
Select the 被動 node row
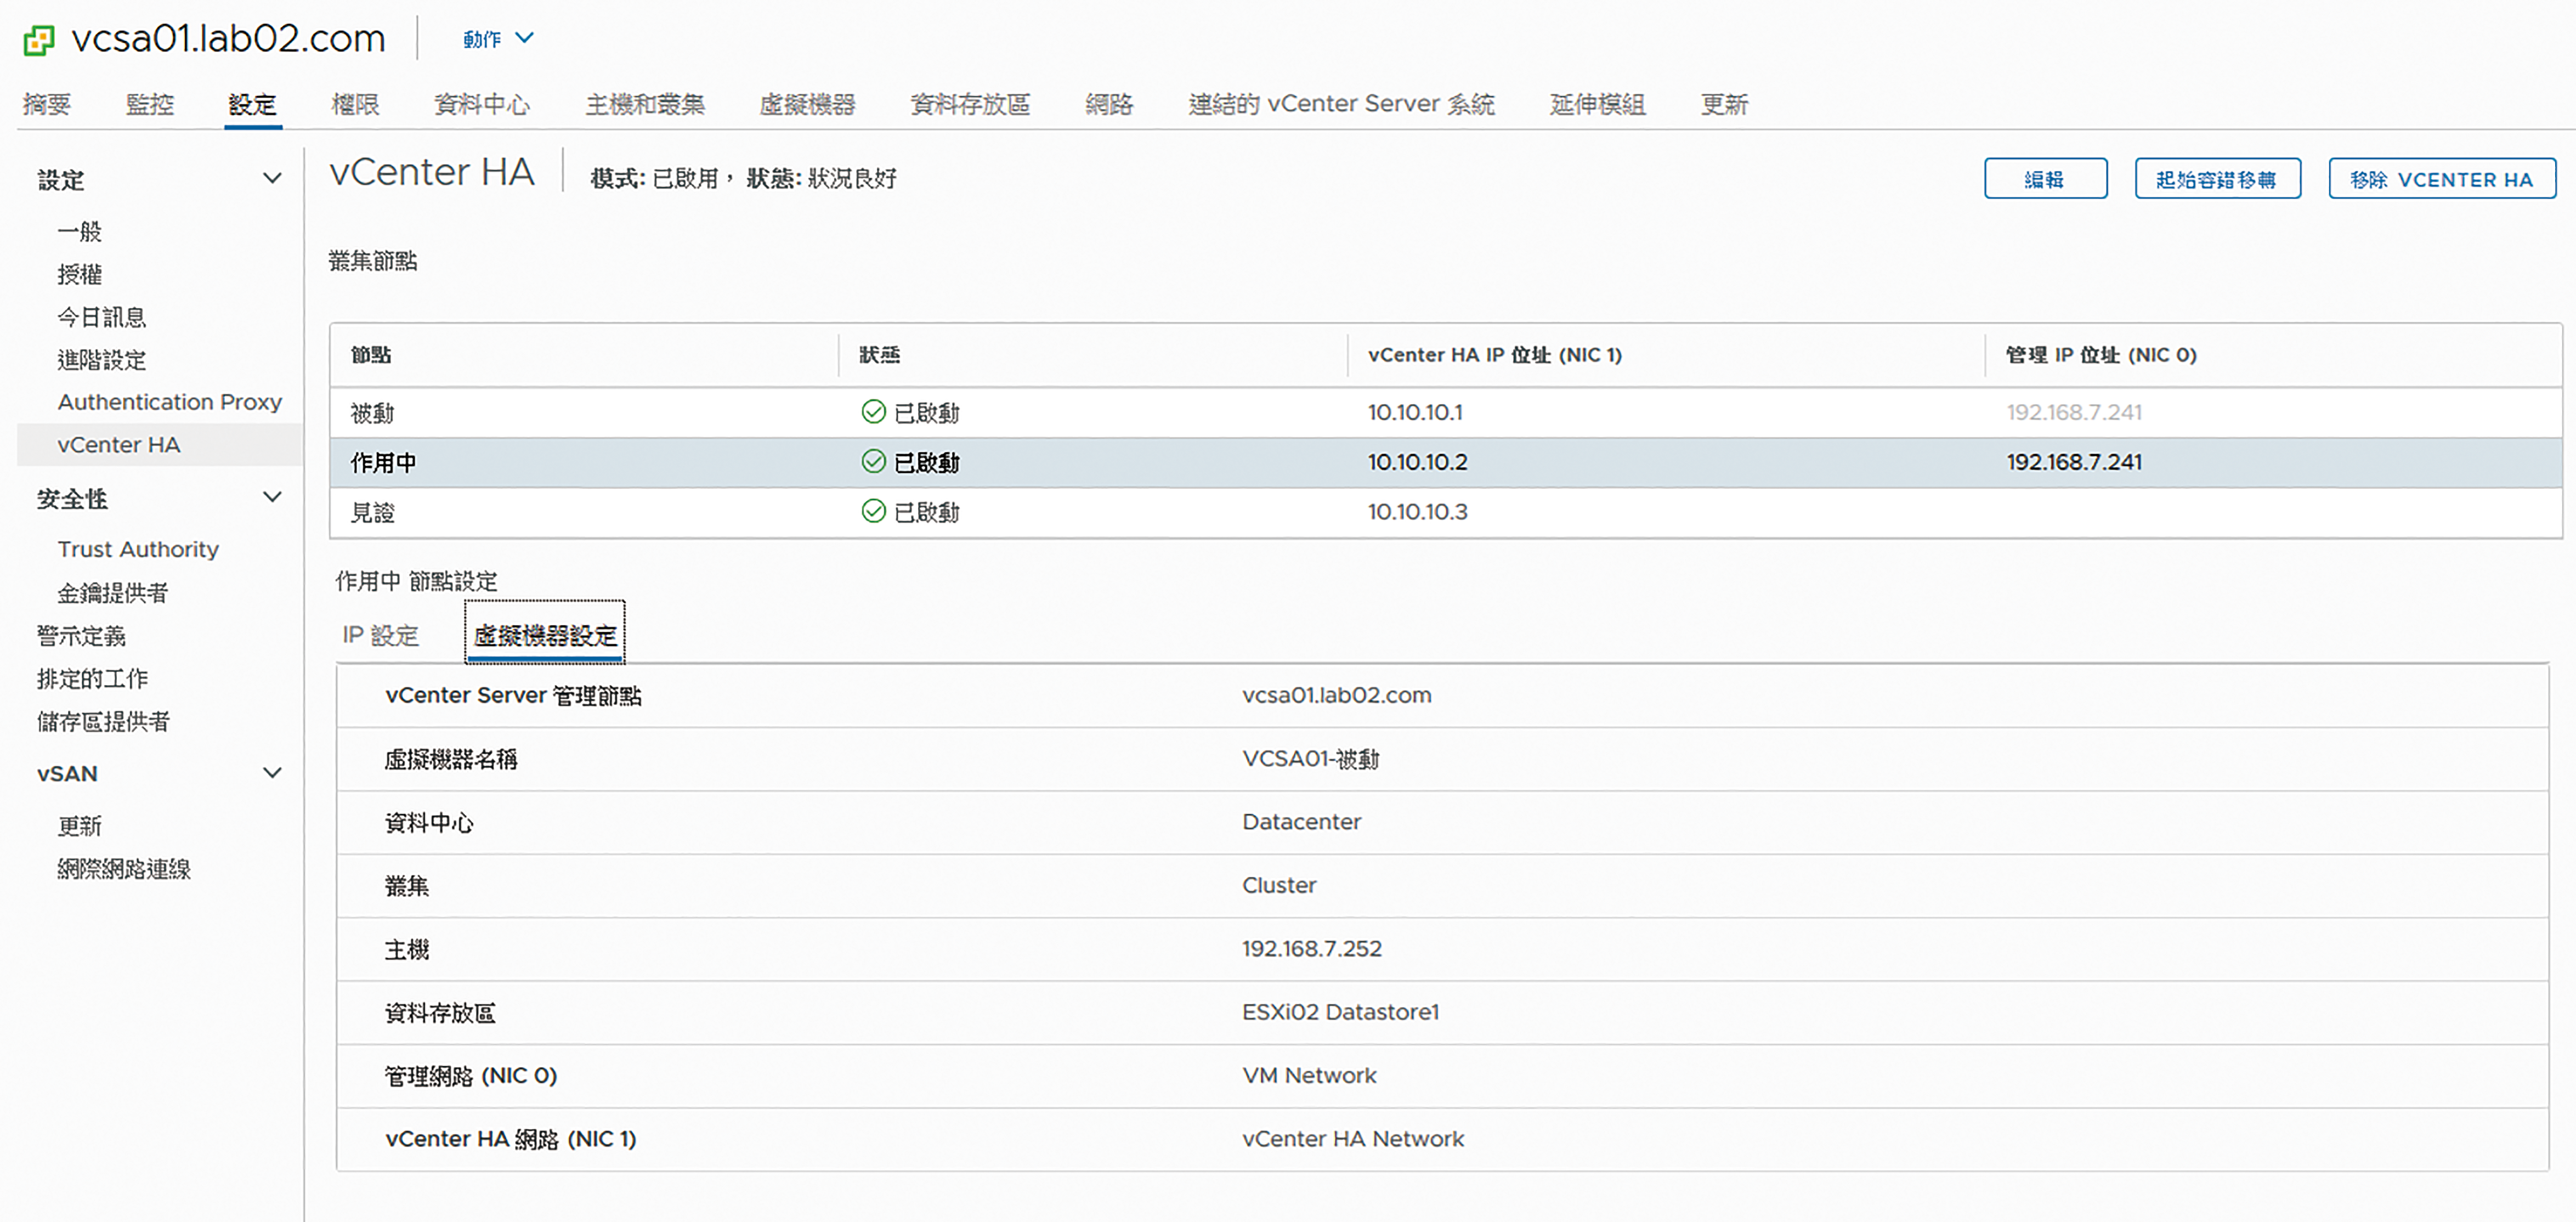tap(1445, 412)
